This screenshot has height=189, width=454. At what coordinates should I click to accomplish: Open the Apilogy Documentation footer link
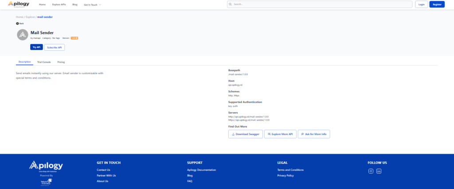pos(201,170)
